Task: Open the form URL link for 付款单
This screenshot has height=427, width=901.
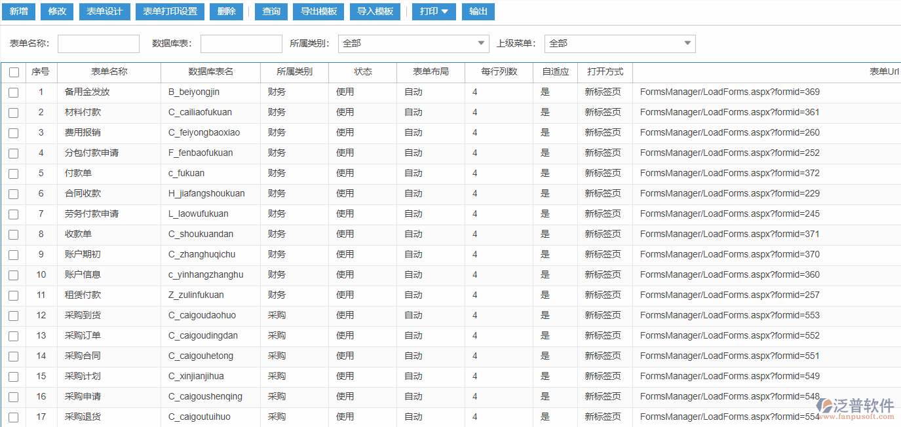Action: (727, 173)
